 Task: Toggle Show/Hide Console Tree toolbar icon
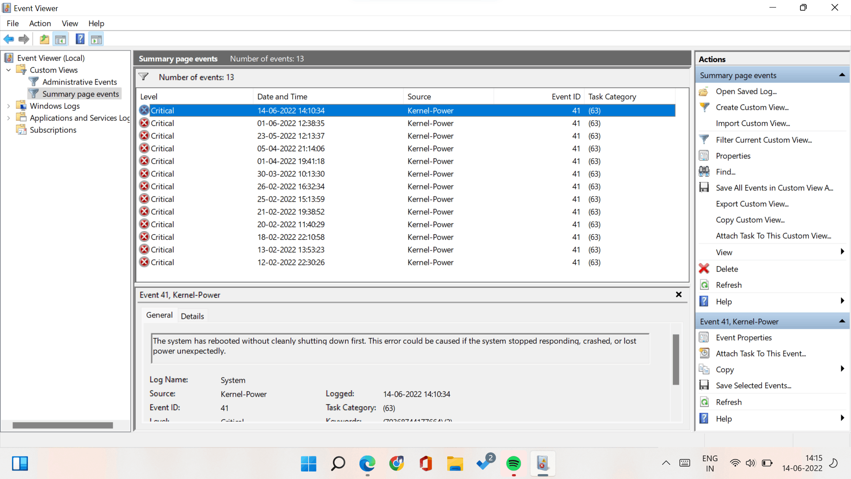pos(61,39)
